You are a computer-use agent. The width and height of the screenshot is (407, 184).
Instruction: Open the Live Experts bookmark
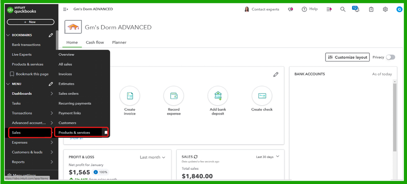pyautogui.click(x=22, y=54)
